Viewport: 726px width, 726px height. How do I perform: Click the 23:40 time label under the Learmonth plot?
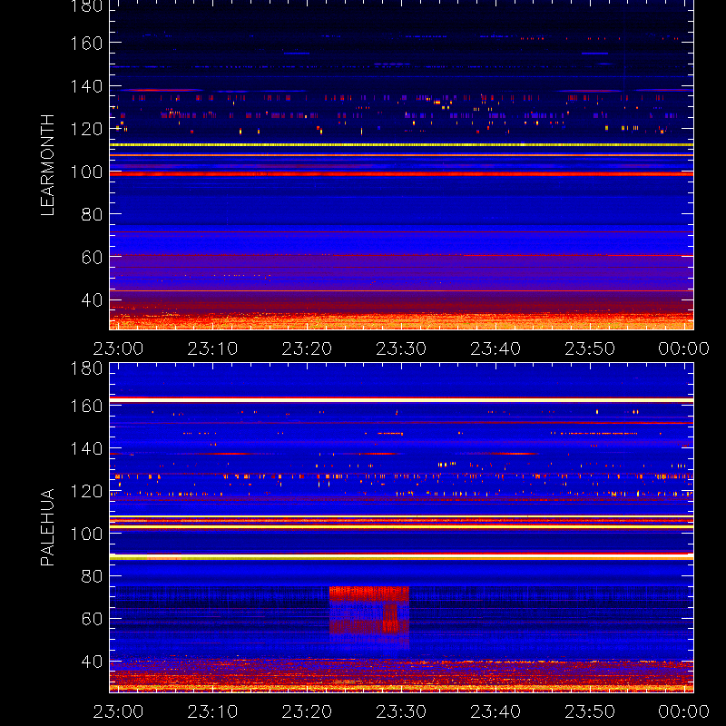point(495,348)
